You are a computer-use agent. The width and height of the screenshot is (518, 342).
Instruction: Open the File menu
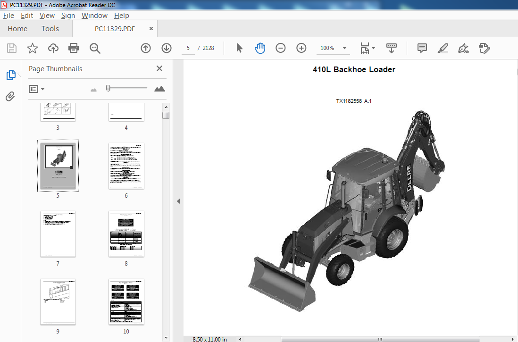(x=8, y=16)
